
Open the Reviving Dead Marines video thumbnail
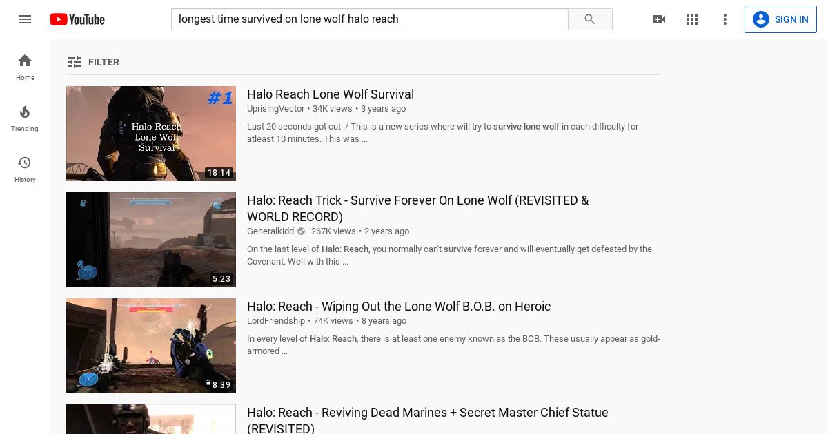[x=151, y=419]
